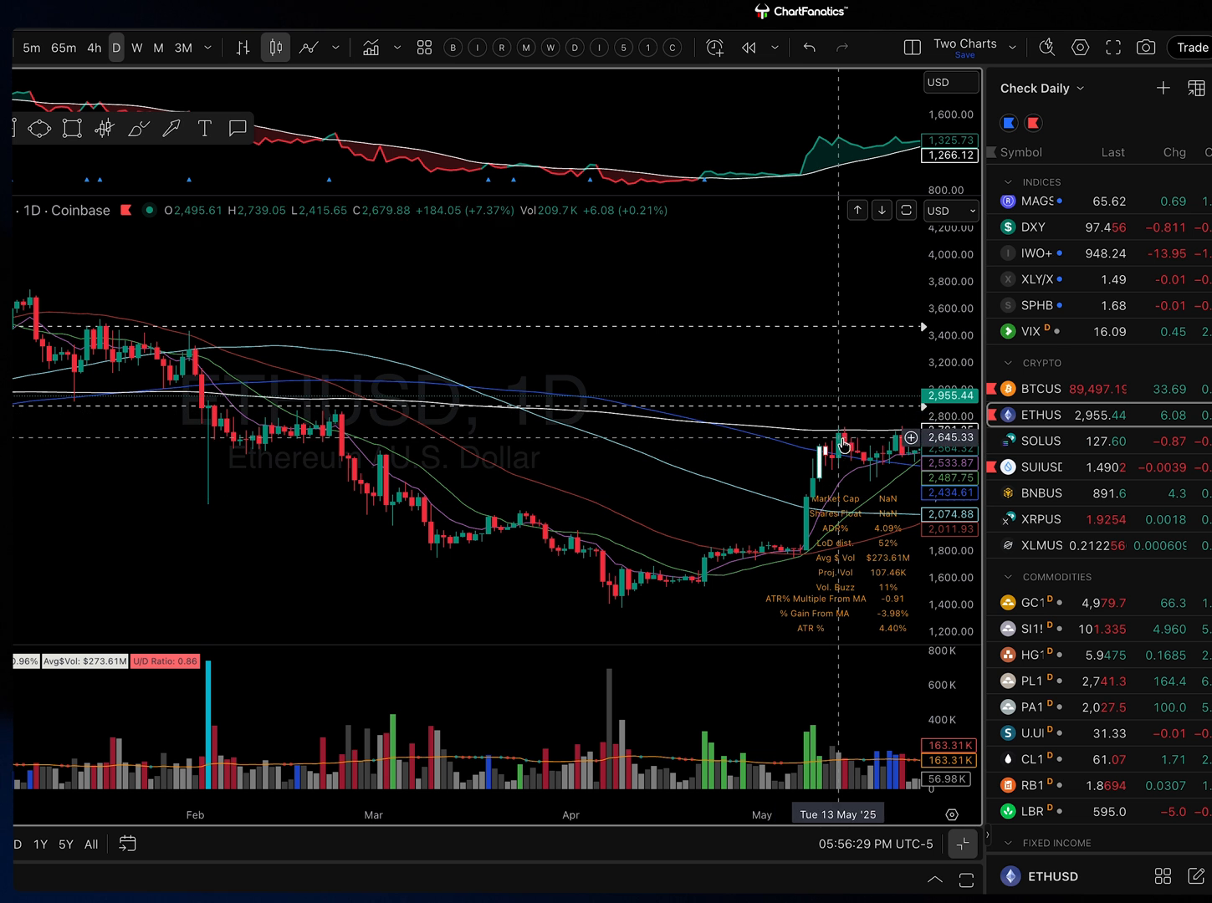Open chart time-axis settings hexagon icon

point(952,814)
